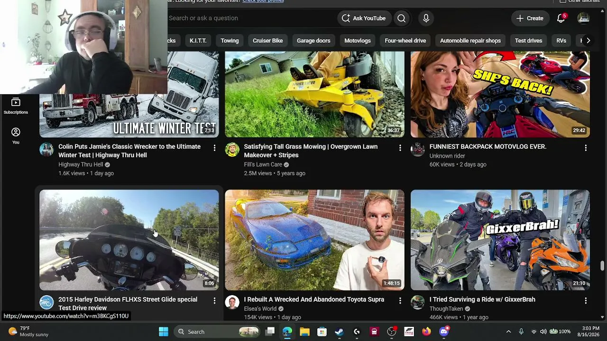Play the She's Back motovlog thumbnail
Screen dimensions: 607x341
(x=500, y=94)
